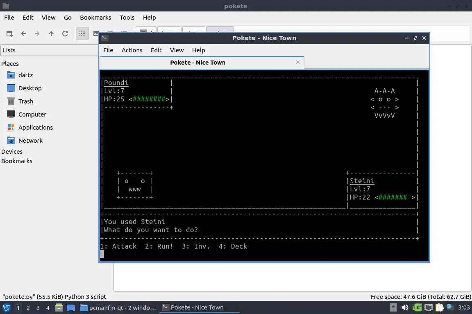Minimize the Pokete terminal window

click(407, 38)
